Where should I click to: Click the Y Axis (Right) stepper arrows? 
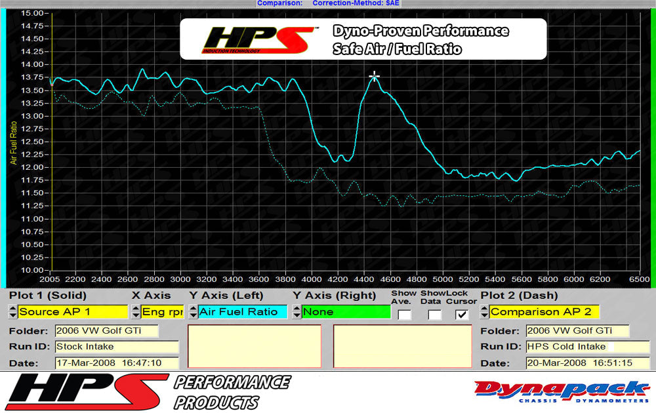(297, 312)
